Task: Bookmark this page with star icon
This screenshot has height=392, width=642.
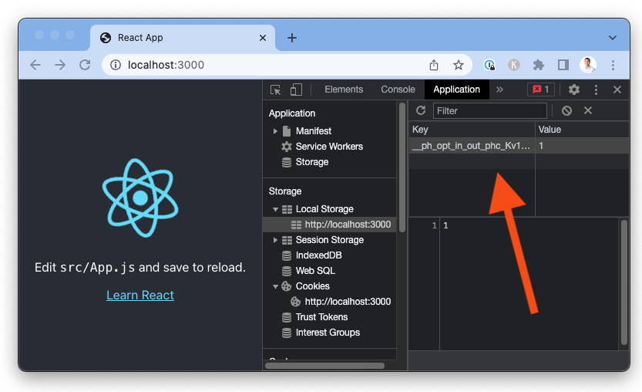Action: tap(459, 65)
